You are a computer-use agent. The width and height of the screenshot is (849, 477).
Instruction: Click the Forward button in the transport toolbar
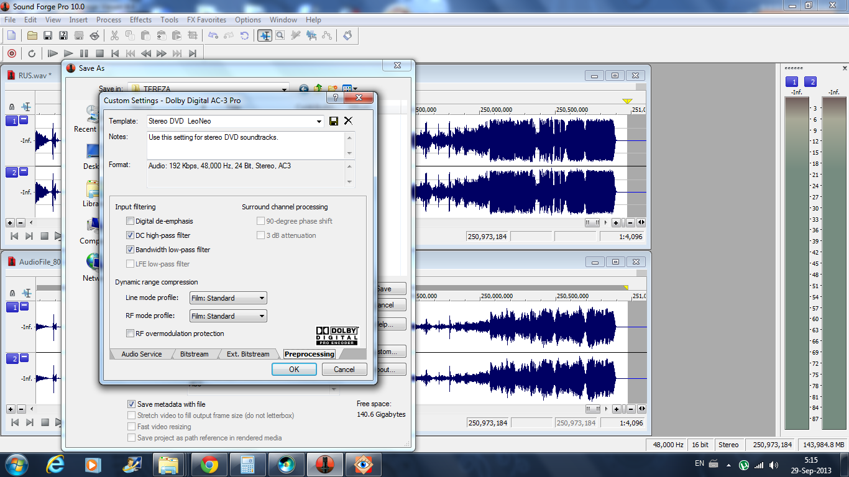162,53
